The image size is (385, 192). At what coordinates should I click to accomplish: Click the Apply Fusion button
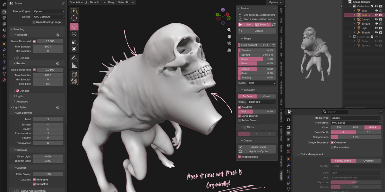[x=257, y=147]
